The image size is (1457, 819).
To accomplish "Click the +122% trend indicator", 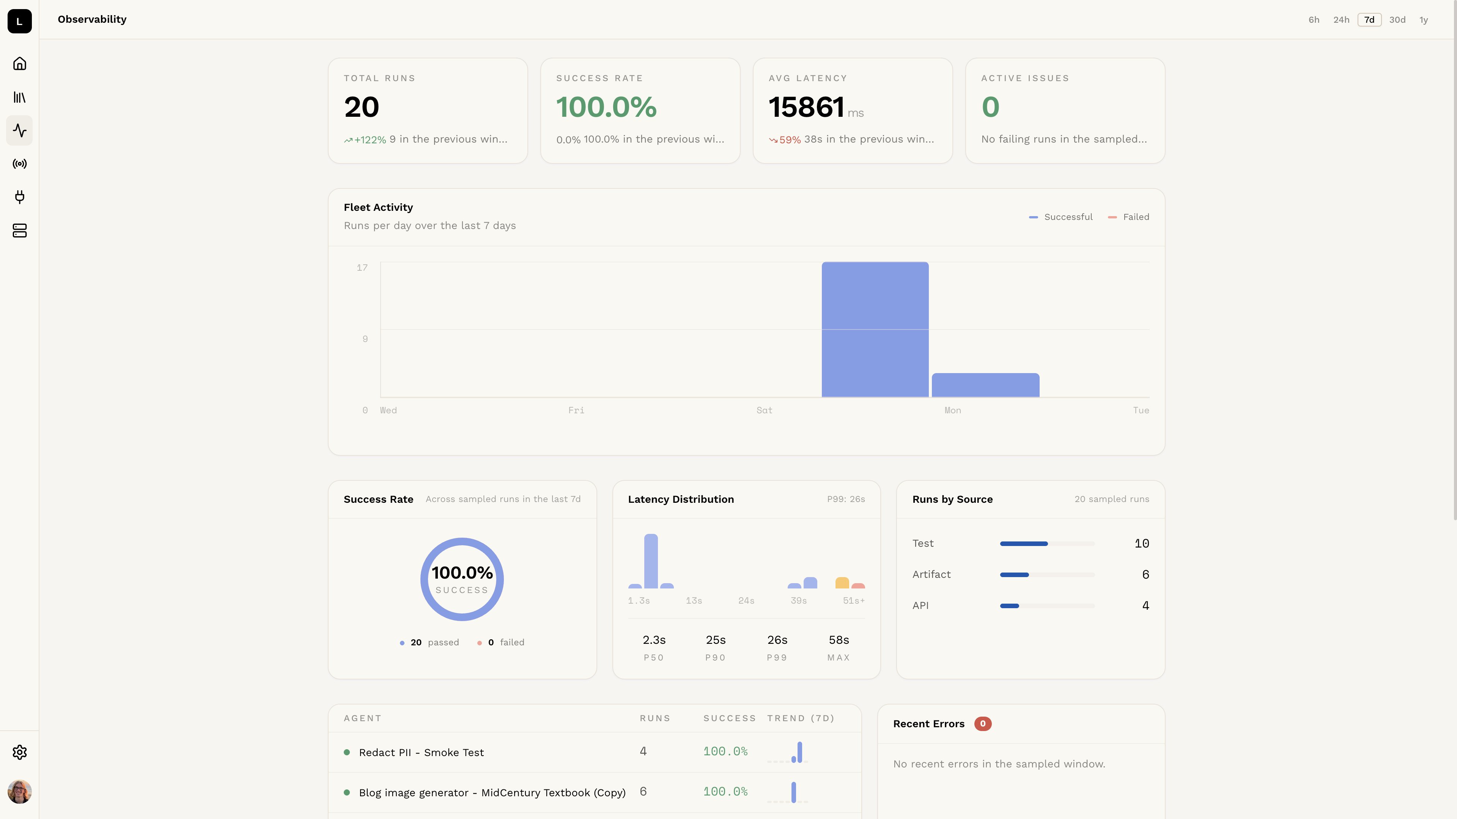I will 365,140.
